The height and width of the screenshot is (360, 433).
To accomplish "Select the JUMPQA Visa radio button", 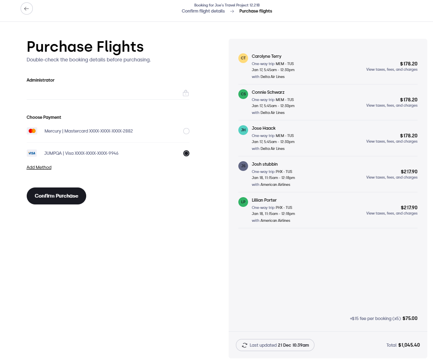I will 187,153.
